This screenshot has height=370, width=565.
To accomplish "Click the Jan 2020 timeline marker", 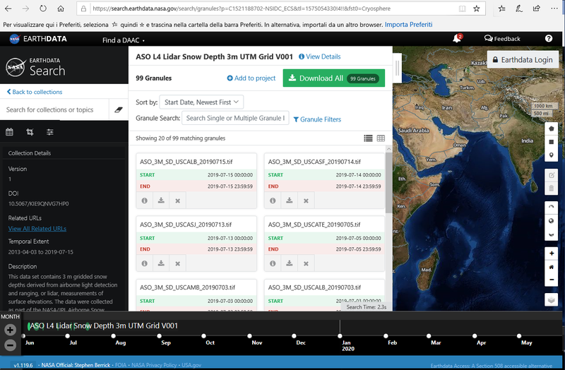I will tap(340, 336).
